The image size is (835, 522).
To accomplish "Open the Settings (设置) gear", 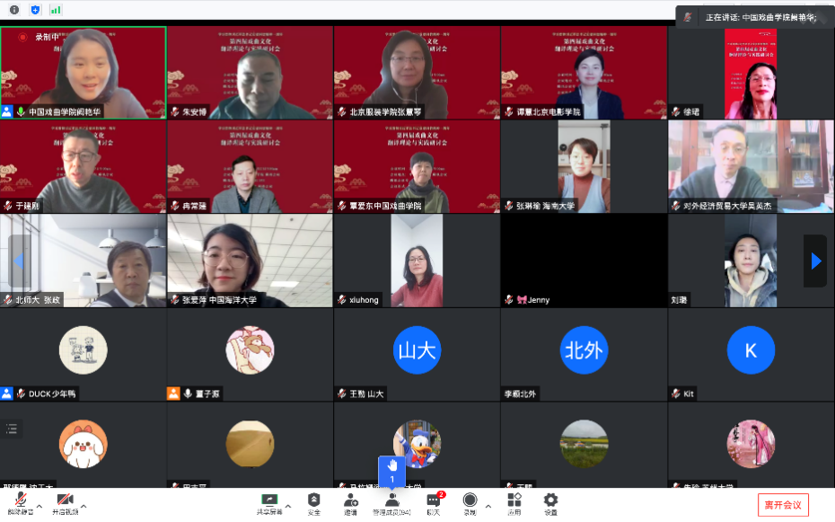I will 550,502.
